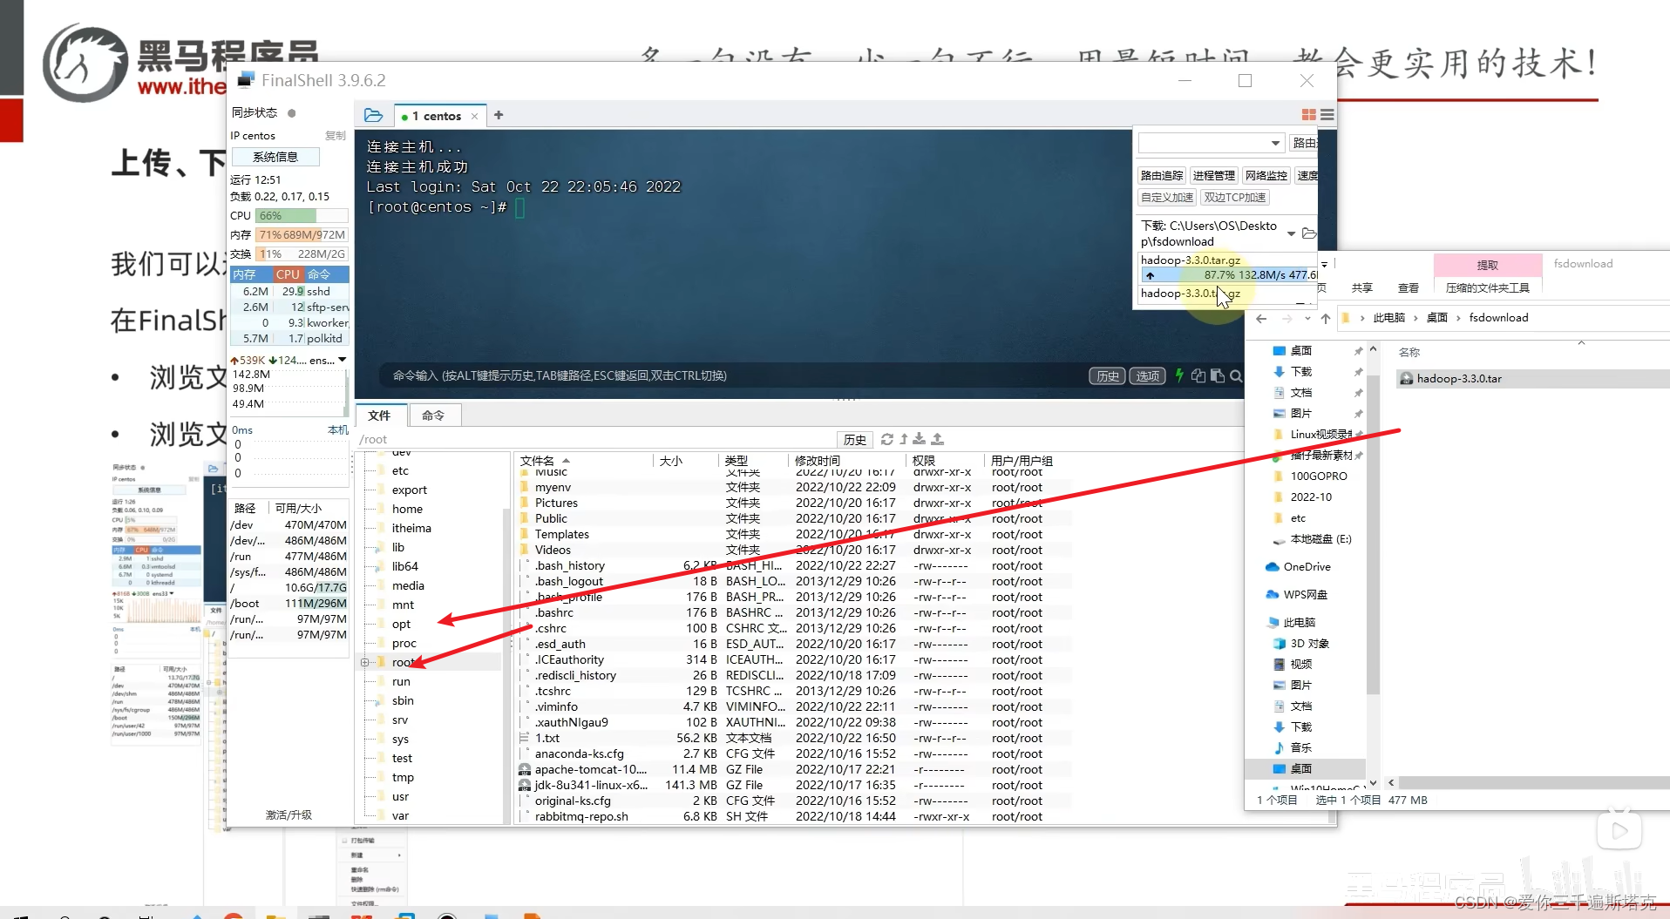Open terminal search with the magnifier icon
The width and height of the screenshot is (1670, 919).
[x=1235, y=375]
